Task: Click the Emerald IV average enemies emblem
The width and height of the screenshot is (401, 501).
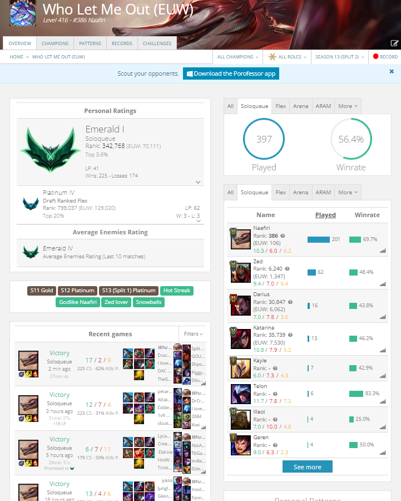Action: click(31, 252)
